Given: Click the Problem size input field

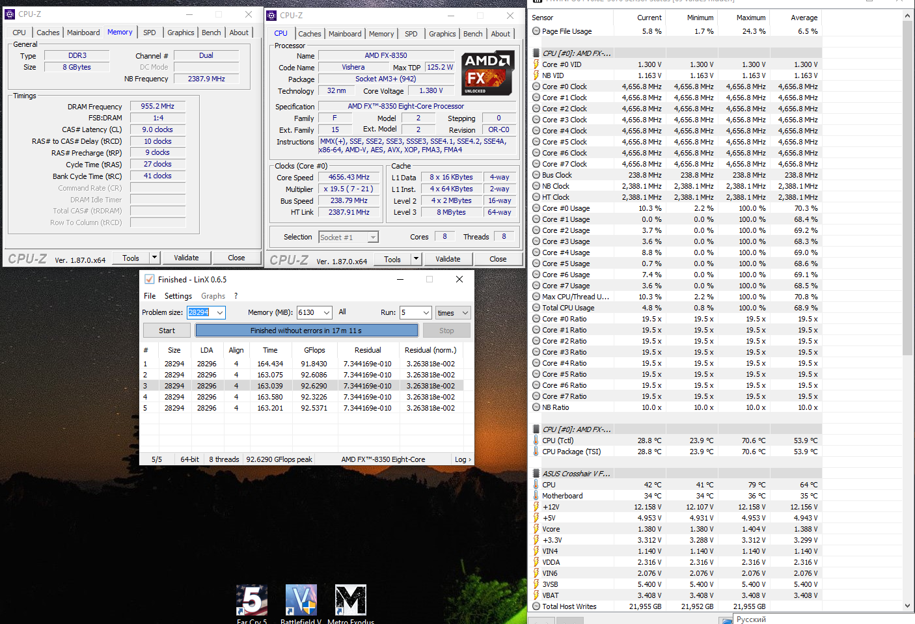Looking at the screenshot, I should 200,313.
